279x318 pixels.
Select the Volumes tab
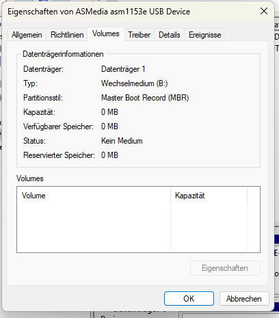pyautogui.click(x=106, y=34)
